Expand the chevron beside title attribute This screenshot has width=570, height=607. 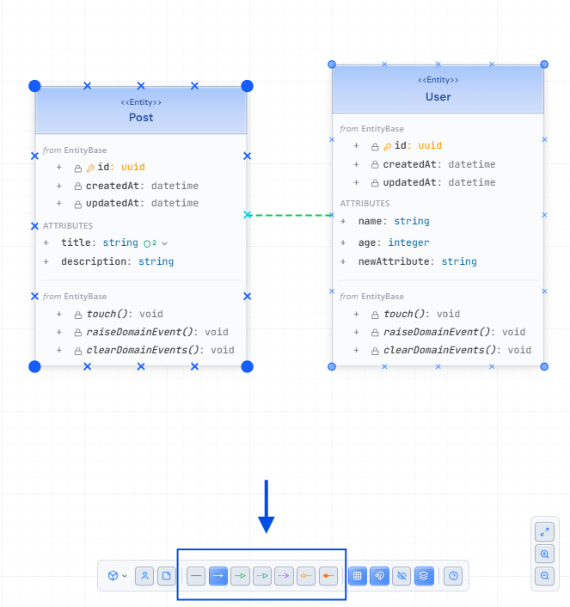point(164,243)
